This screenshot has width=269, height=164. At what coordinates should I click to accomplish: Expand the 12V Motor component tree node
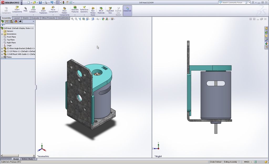(x=2, y=51)
